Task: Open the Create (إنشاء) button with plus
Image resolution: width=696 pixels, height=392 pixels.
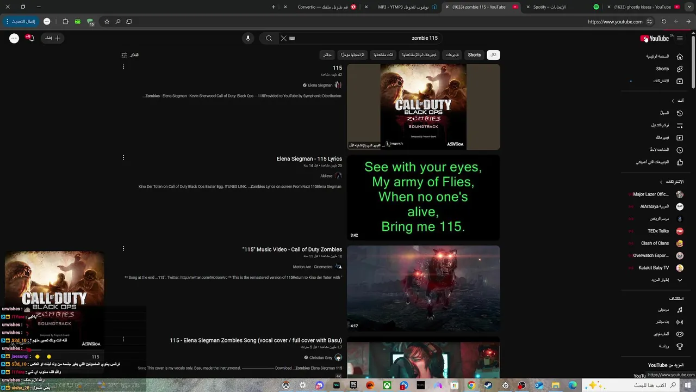Action: (53, 38)
